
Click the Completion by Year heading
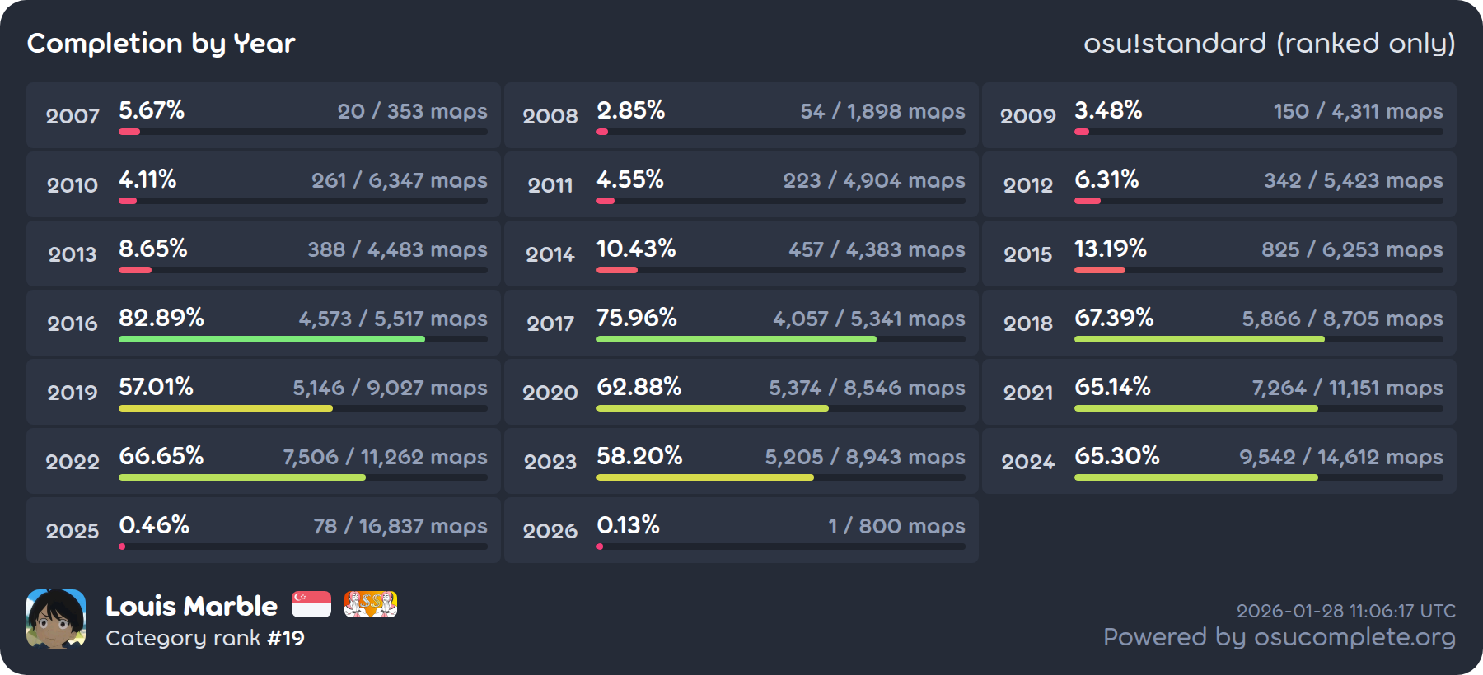161,43
